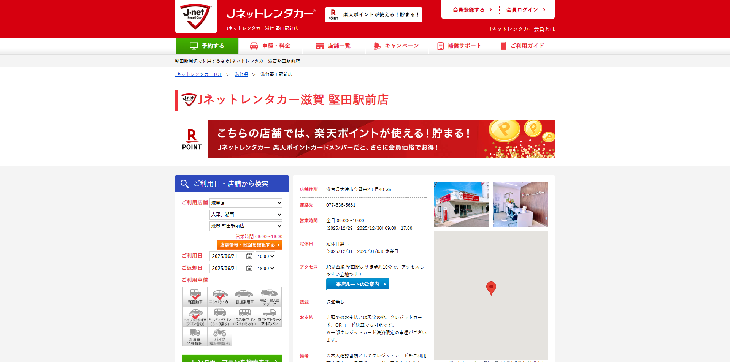Viewport: 730px width, 362px height.
Task: Click the J-net Rent@Car logo
Action: pos(196,16)
